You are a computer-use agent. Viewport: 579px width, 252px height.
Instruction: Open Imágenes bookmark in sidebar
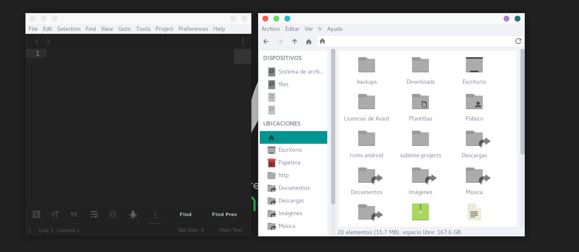[293, 213]
